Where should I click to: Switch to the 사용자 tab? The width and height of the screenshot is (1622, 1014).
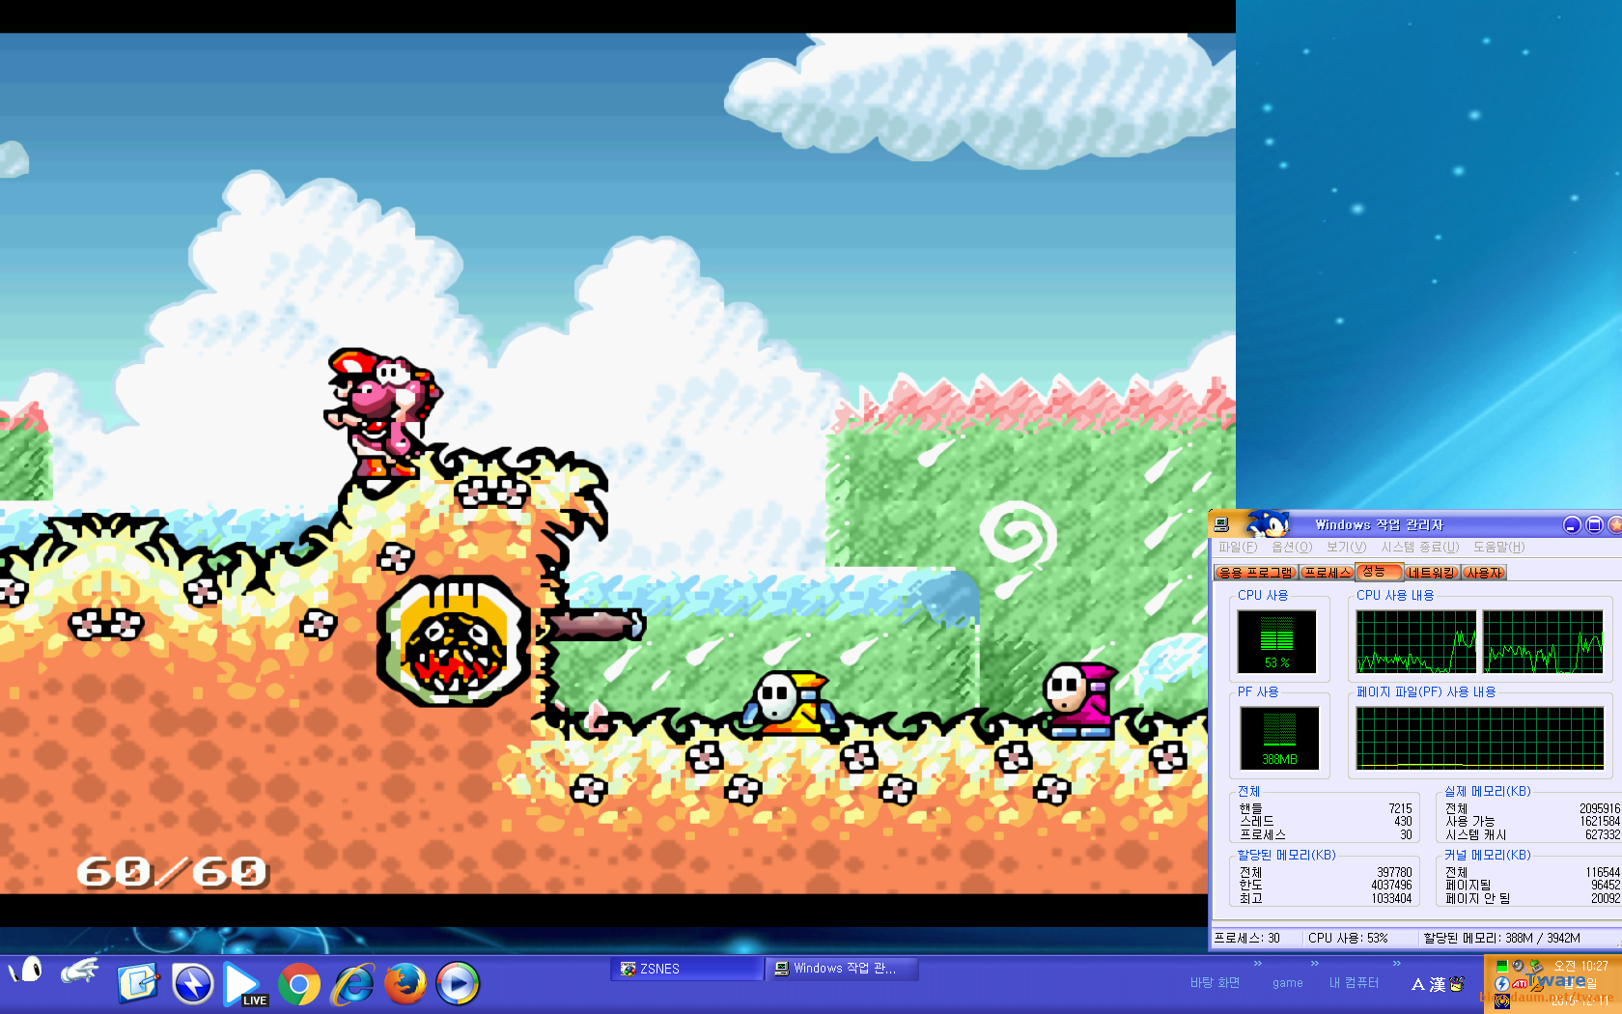pos(1484,573)
